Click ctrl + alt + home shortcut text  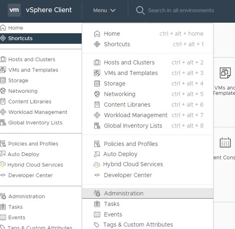(x=181, y=34)
